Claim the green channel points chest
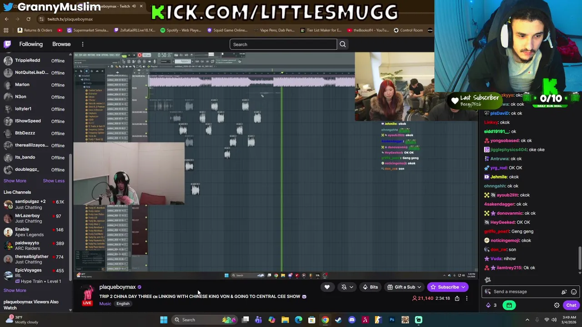 coord(509,305)
